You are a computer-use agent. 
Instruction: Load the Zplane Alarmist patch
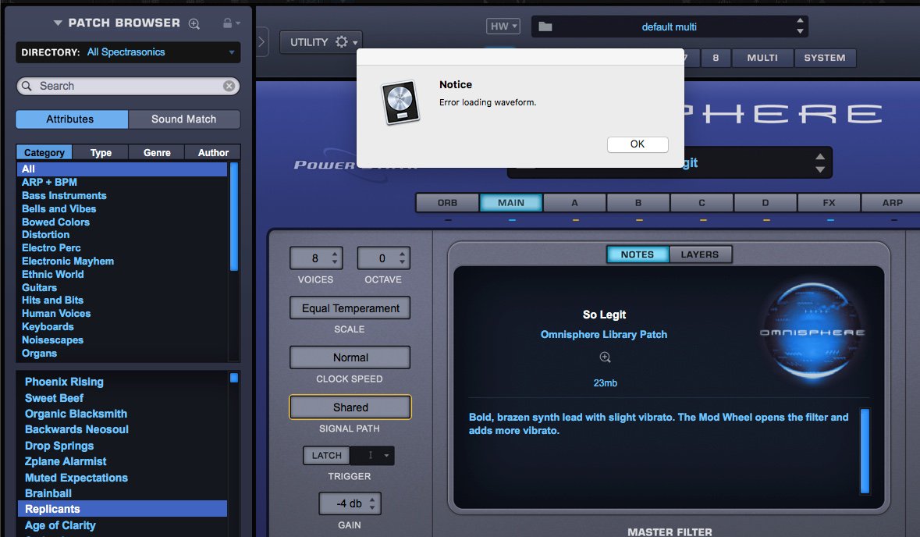point(65,462)
